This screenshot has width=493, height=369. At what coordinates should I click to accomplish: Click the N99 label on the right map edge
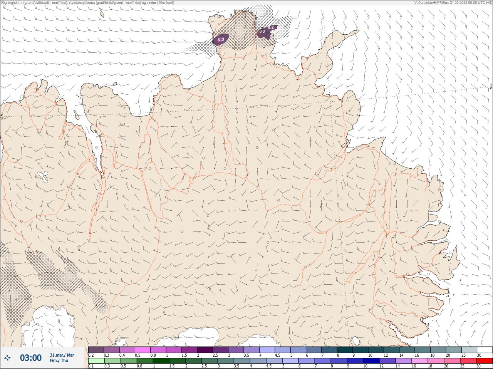coord(491,87)
